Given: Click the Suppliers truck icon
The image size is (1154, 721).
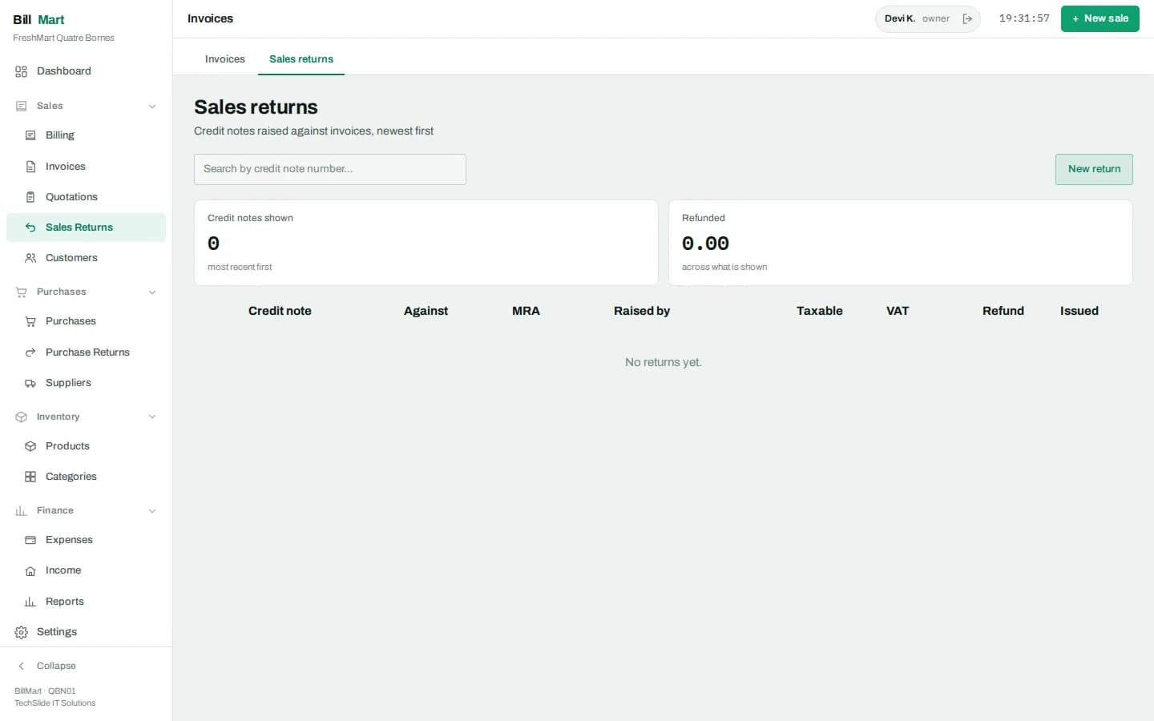Looking at the screenshot, I should click(x=30, y=383).
